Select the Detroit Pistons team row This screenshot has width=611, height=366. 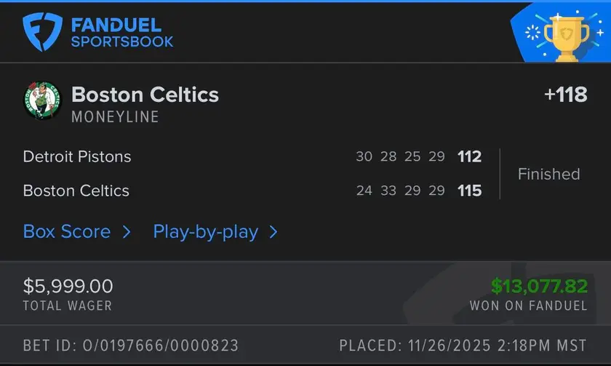[77, 156]
